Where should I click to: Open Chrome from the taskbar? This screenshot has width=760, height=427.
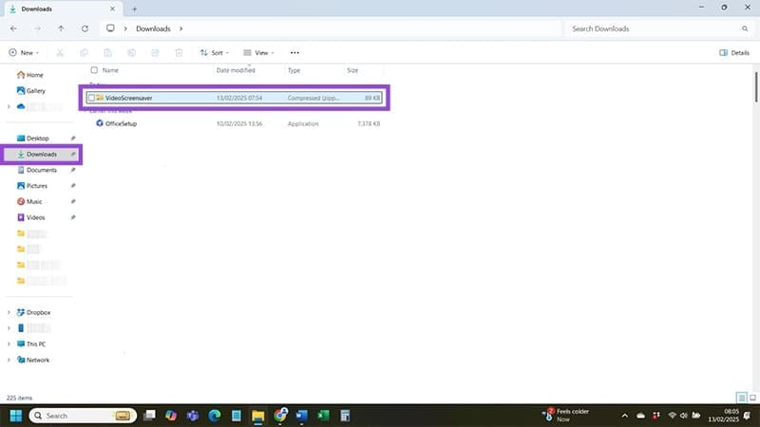(x=280, y=416)
